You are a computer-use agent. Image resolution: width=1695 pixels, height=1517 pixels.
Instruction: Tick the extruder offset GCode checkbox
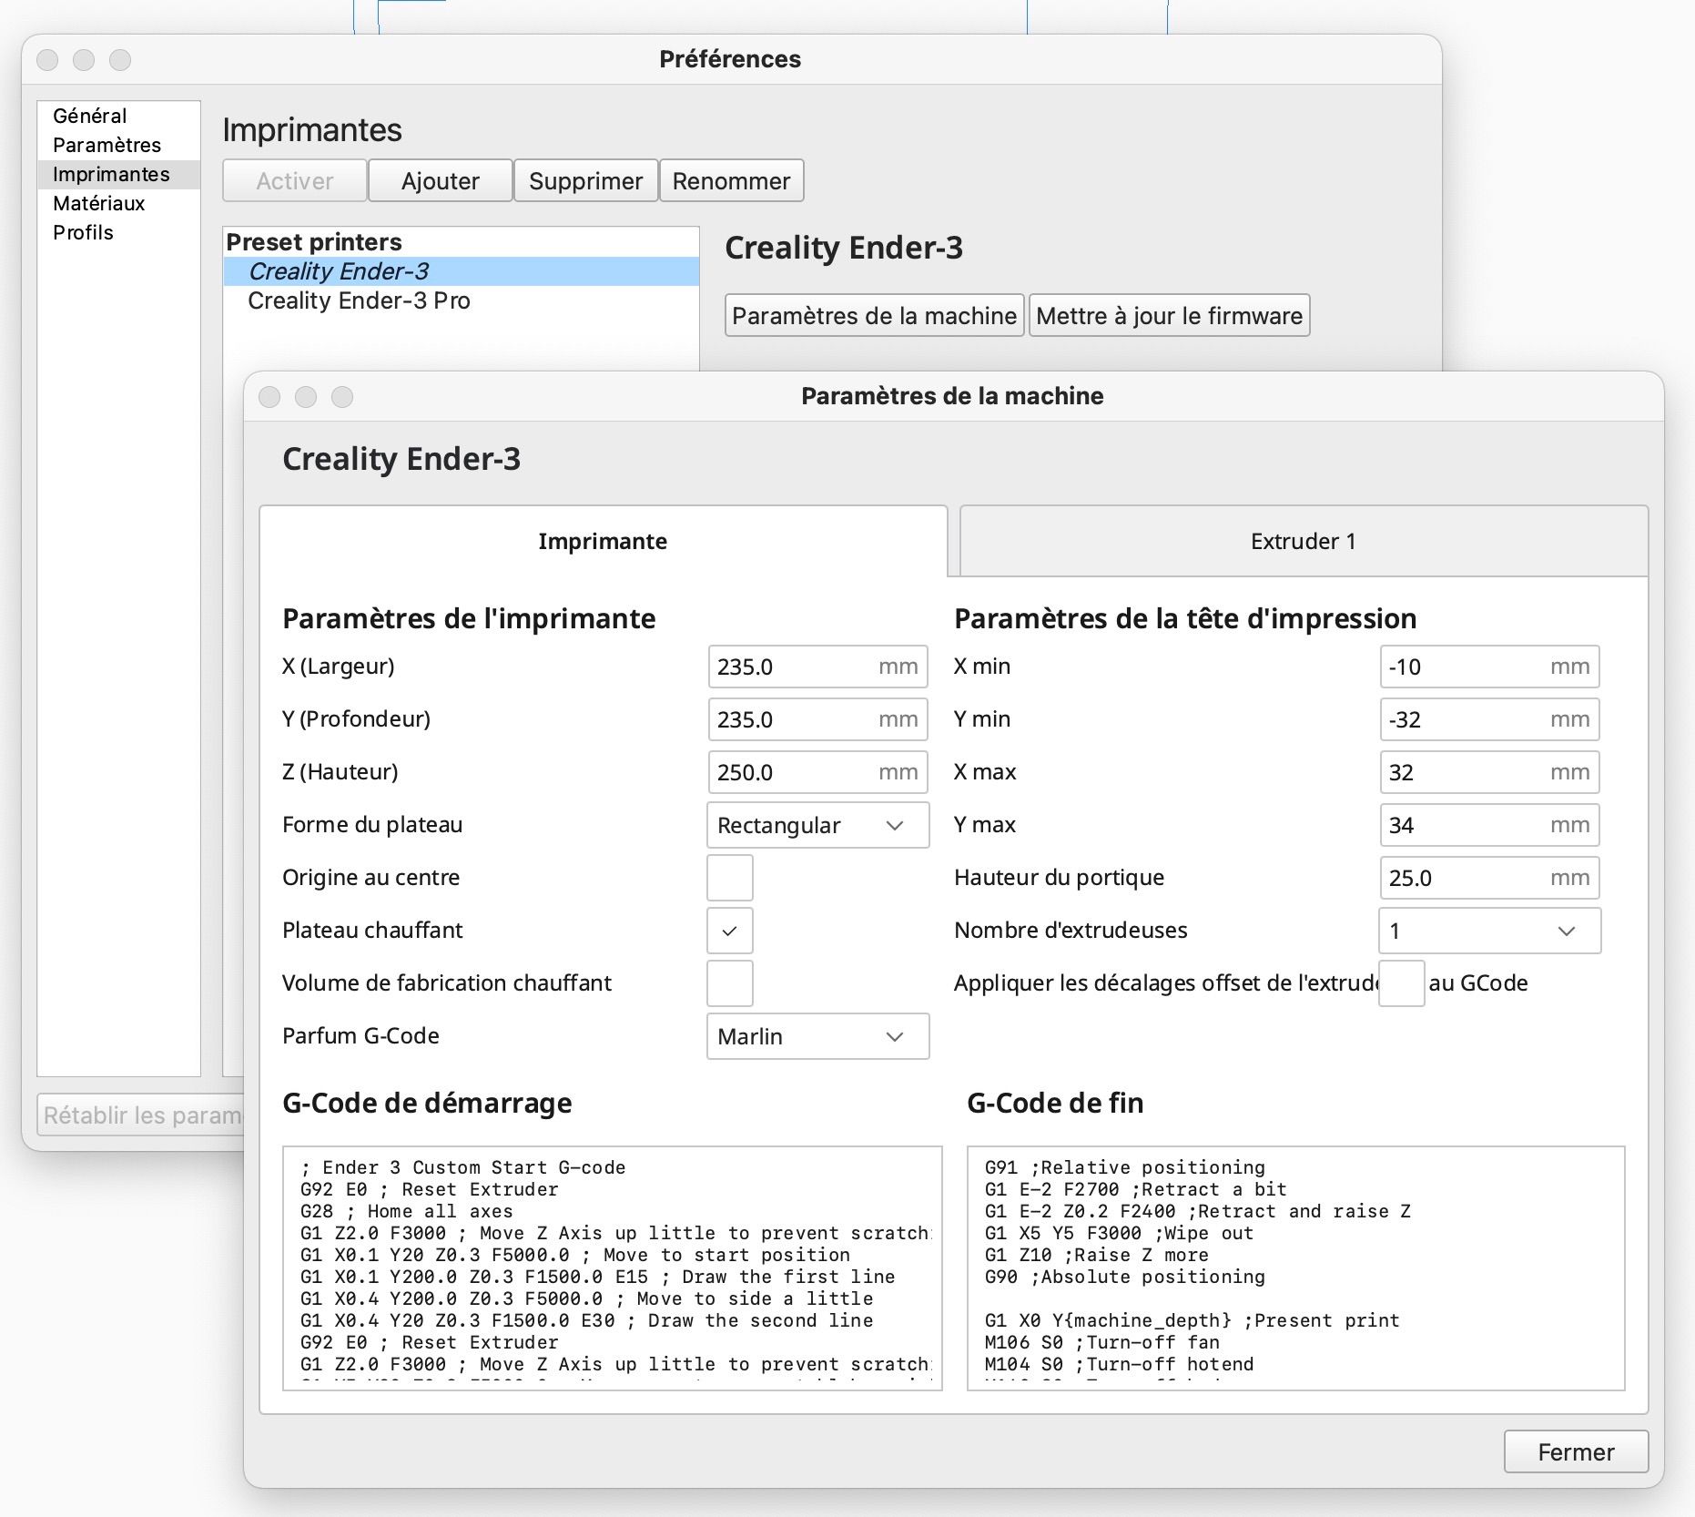[1401, 983]
